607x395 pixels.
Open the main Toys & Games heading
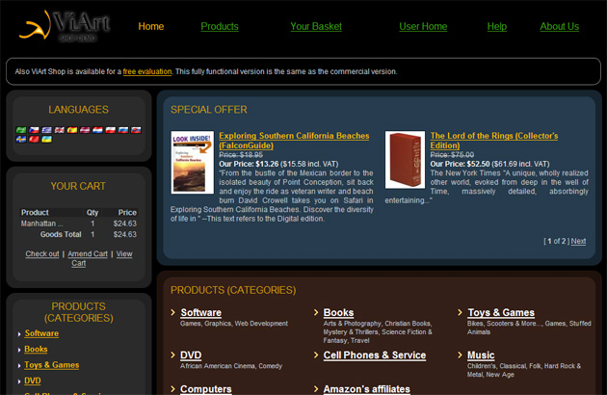pos(501,312)
